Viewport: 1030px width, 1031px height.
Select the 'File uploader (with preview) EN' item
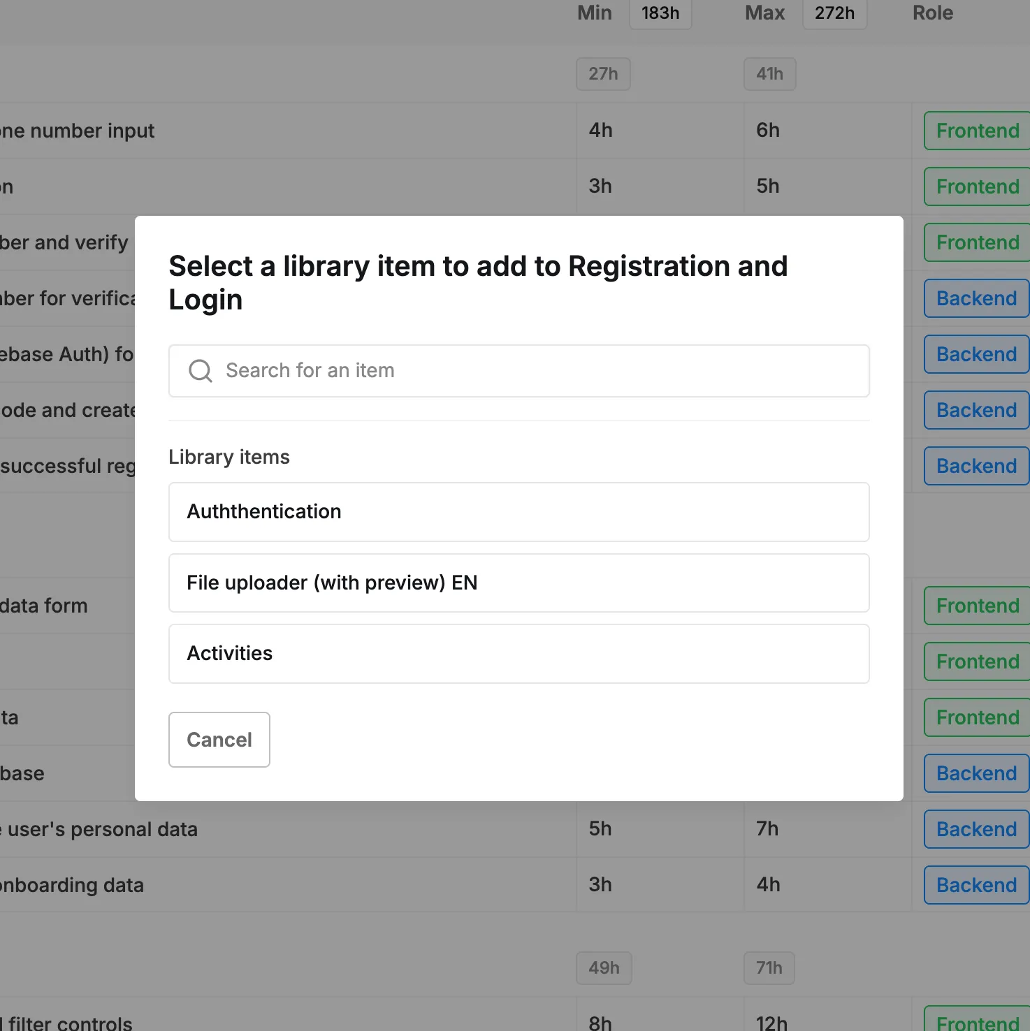pos(518,583)
